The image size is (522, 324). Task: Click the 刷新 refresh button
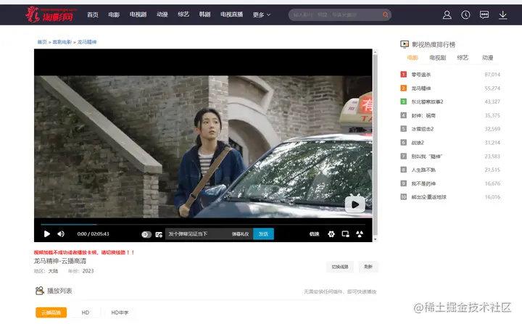point(368,267)
